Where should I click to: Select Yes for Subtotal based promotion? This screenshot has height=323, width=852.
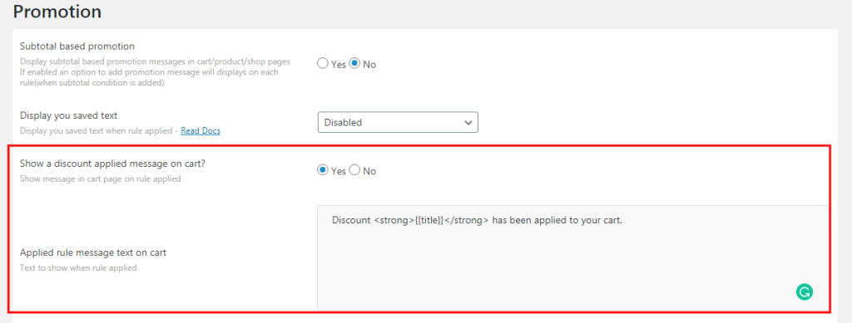point(323,63)
